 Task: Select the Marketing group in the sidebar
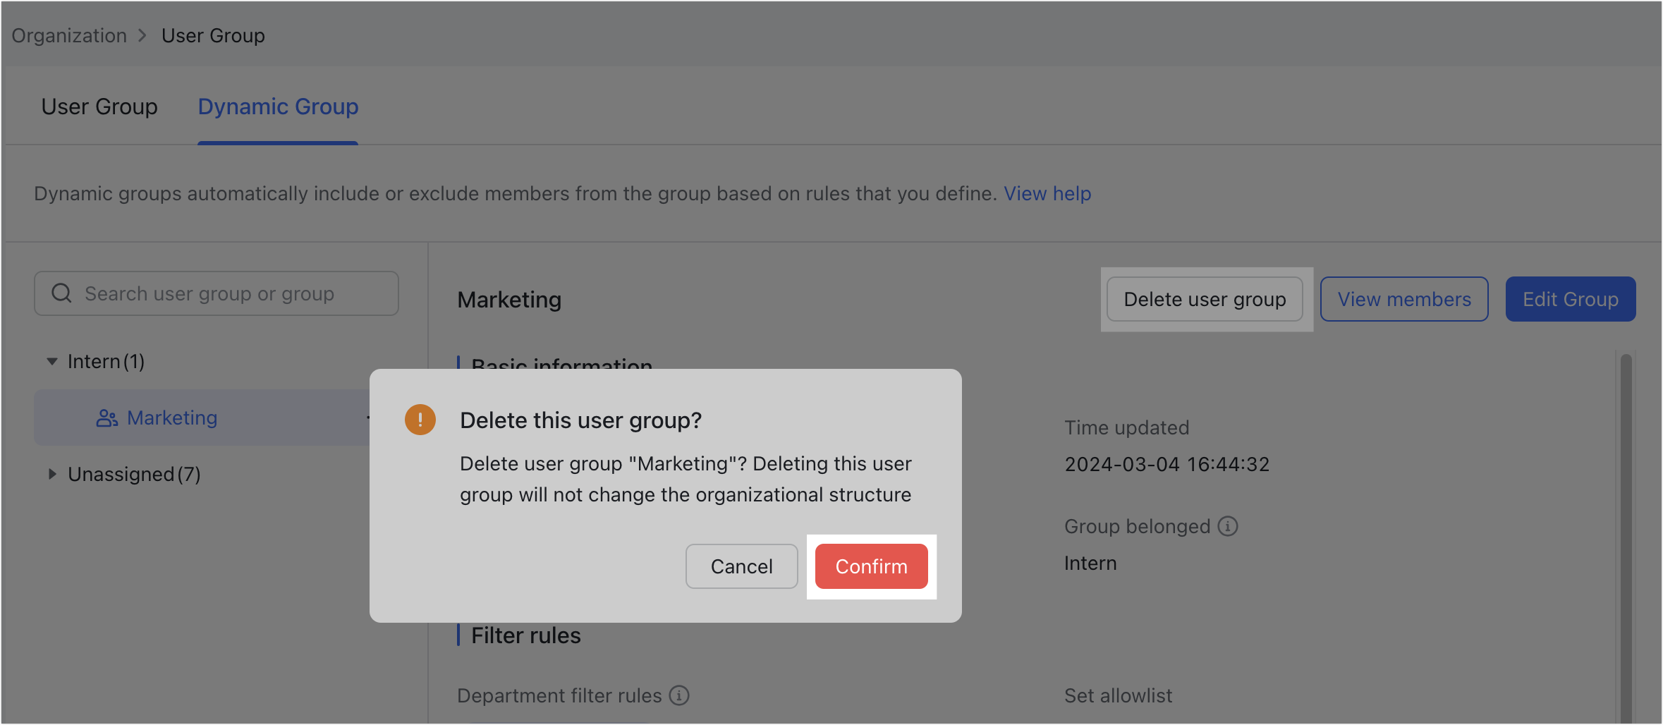[171, 418]
